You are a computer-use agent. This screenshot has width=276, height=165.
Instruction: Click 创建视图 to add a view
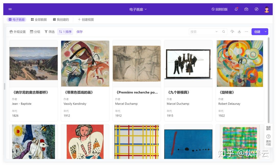tap(86, 19)
